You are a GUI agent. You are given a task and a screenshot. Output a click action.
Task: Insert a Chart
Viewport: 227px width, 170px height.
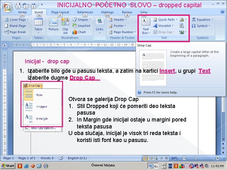click(79, 32)
